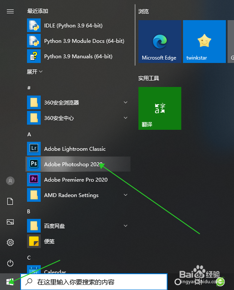Open Python 3.9 Manuals icon
This screenshot has width=234, height=290.
click(x=34, y=56)
